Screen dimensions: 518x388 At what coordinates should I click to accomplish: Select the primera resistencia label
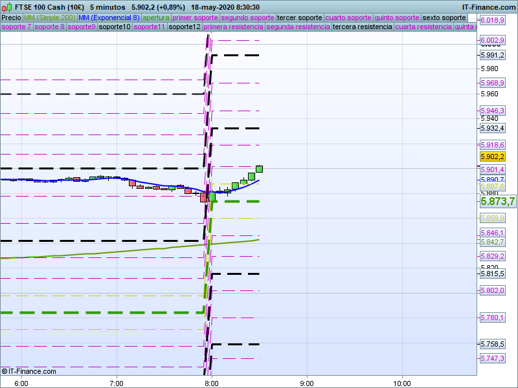(233, 27)
